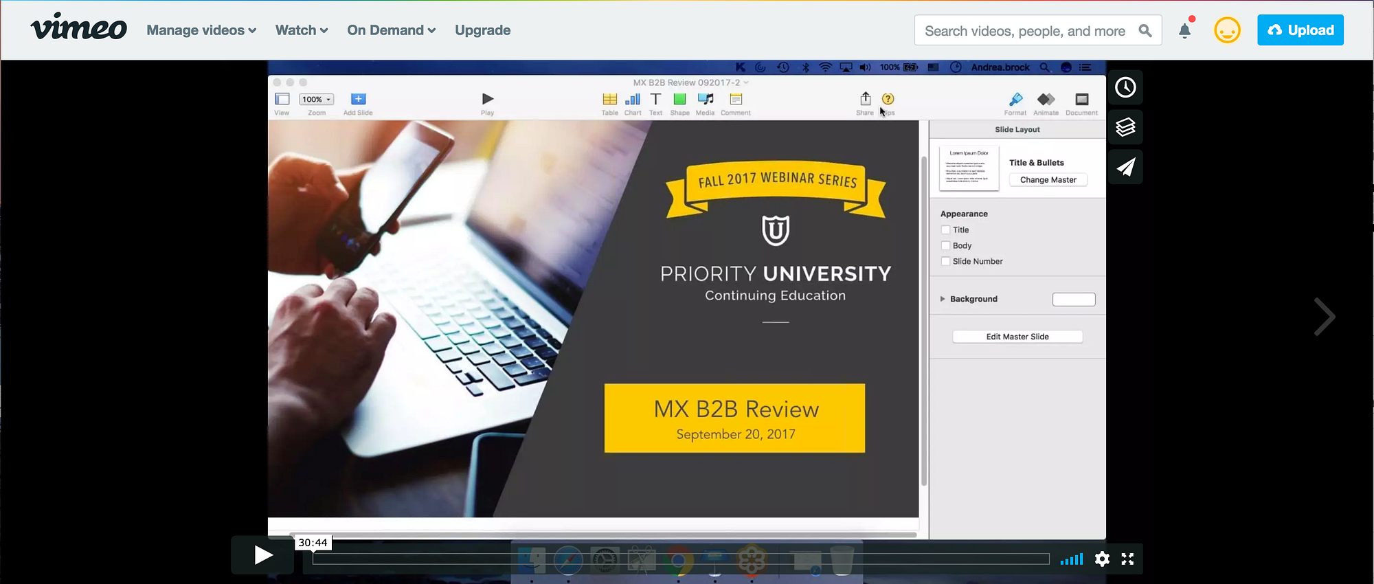Enable the Slide Number checkbox
The height and width of the screenshot is (584, 1374).
(x=946, y=262)
